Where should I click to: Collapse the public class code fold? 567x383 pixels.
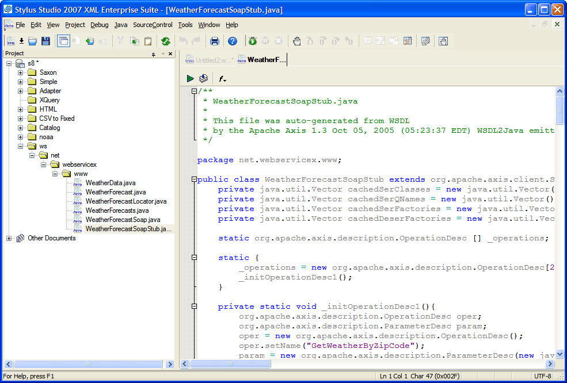tap(194, 179)
